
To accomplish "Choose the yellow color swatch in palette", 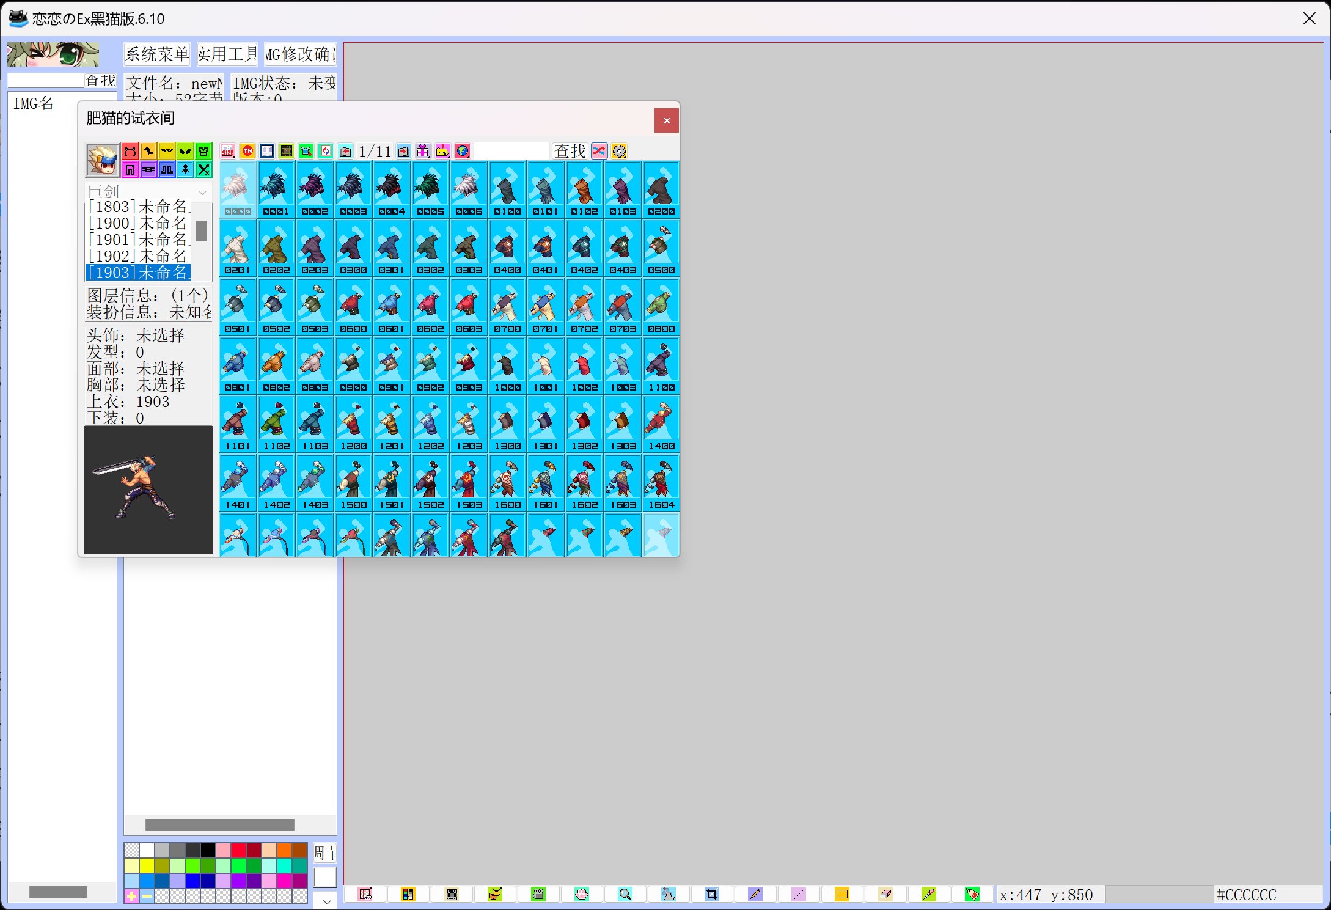I will coord(147,866).
